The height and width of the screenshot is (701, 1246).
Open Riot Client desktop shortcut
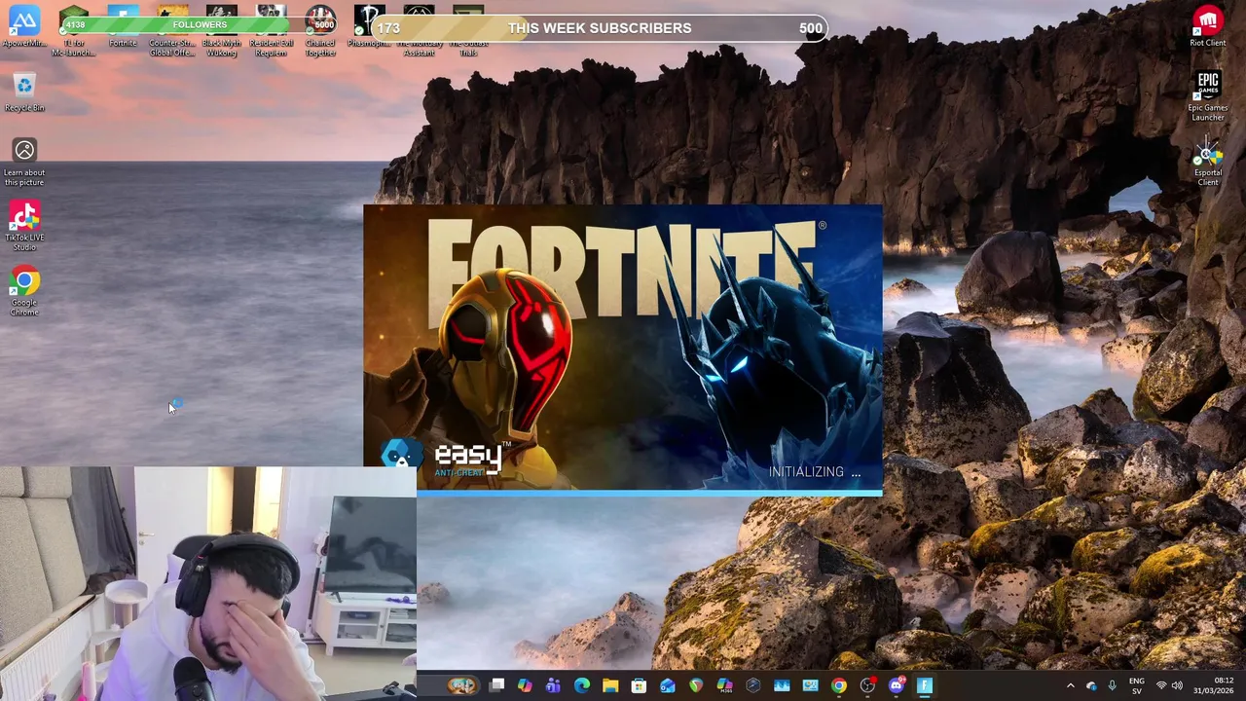click(1208, 26)
